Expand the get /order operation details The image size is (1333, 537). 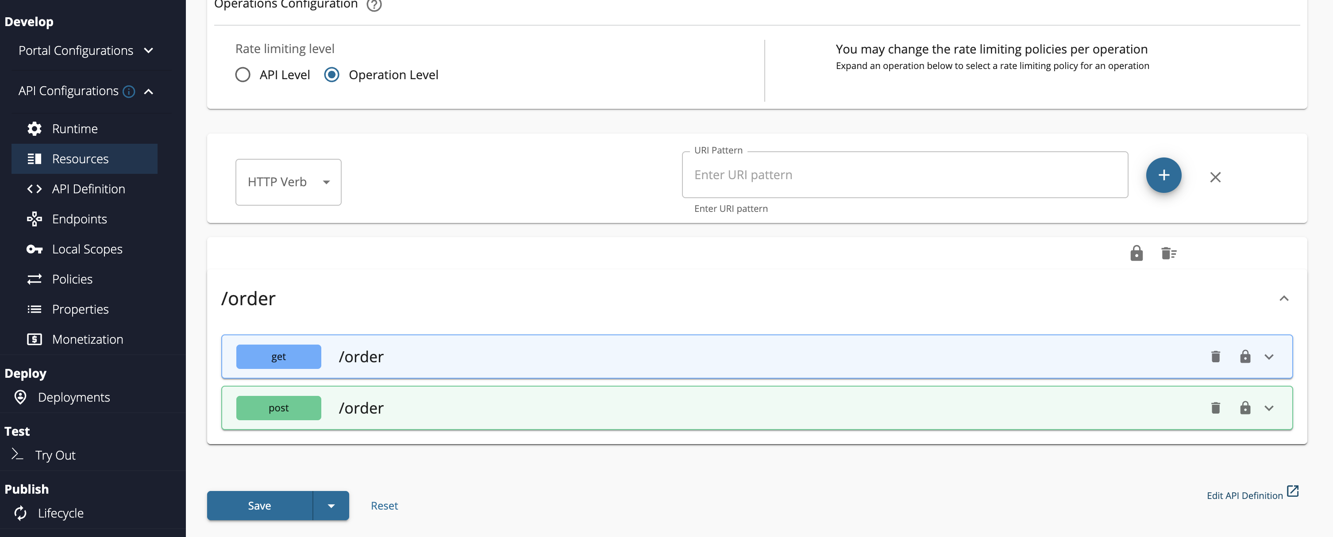click(x=1269, y=357)
